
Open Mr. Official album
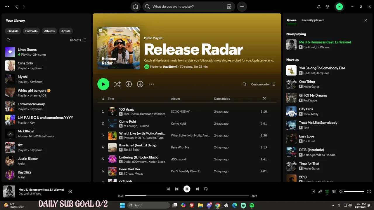47,134
